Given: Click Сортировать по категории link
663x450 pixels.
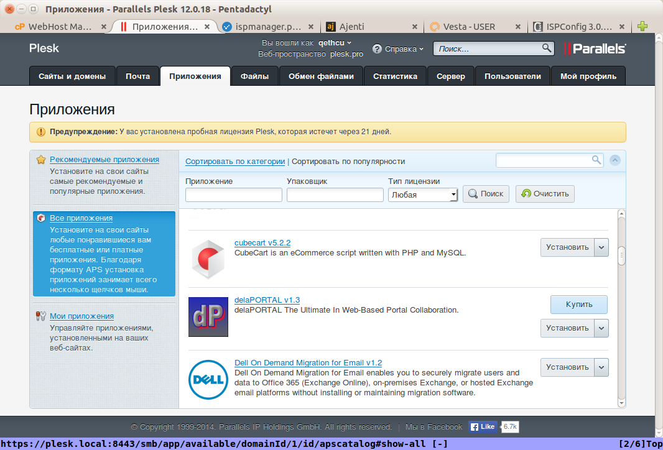Looking at the screenshot, I should 235,162.
